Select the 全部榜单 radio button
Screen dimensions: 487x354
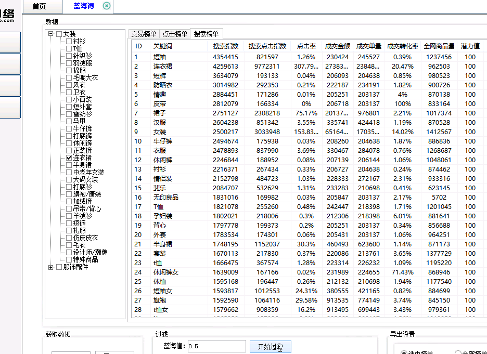click(458, 352)
